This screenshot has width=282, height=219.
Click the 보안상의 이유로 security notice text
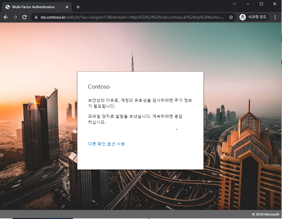click(140, 103)
